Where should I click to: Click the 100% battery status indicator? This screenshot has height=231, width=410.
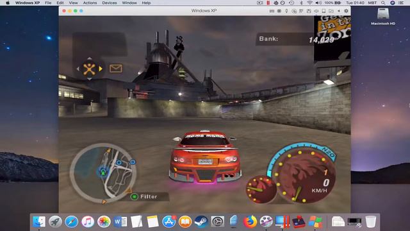point(333,3)
